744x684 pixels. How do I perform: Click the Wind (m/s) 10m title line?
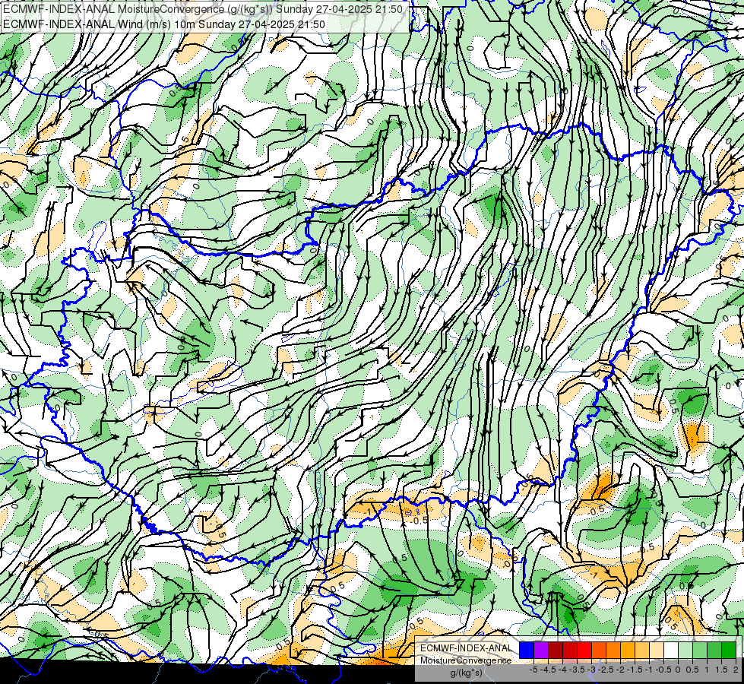click(164, 24)
